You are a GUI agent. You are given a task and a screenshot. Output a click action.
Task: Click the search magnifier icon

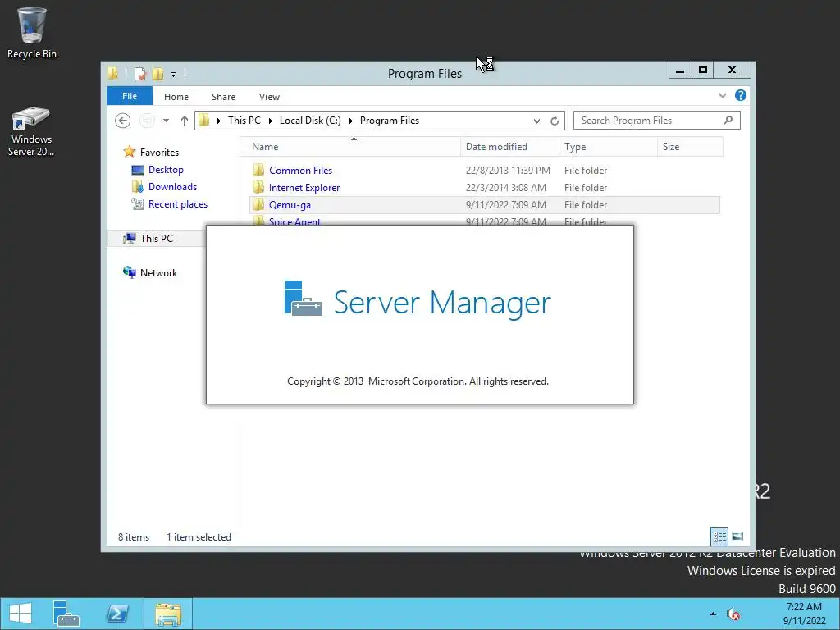pos(728,121)
